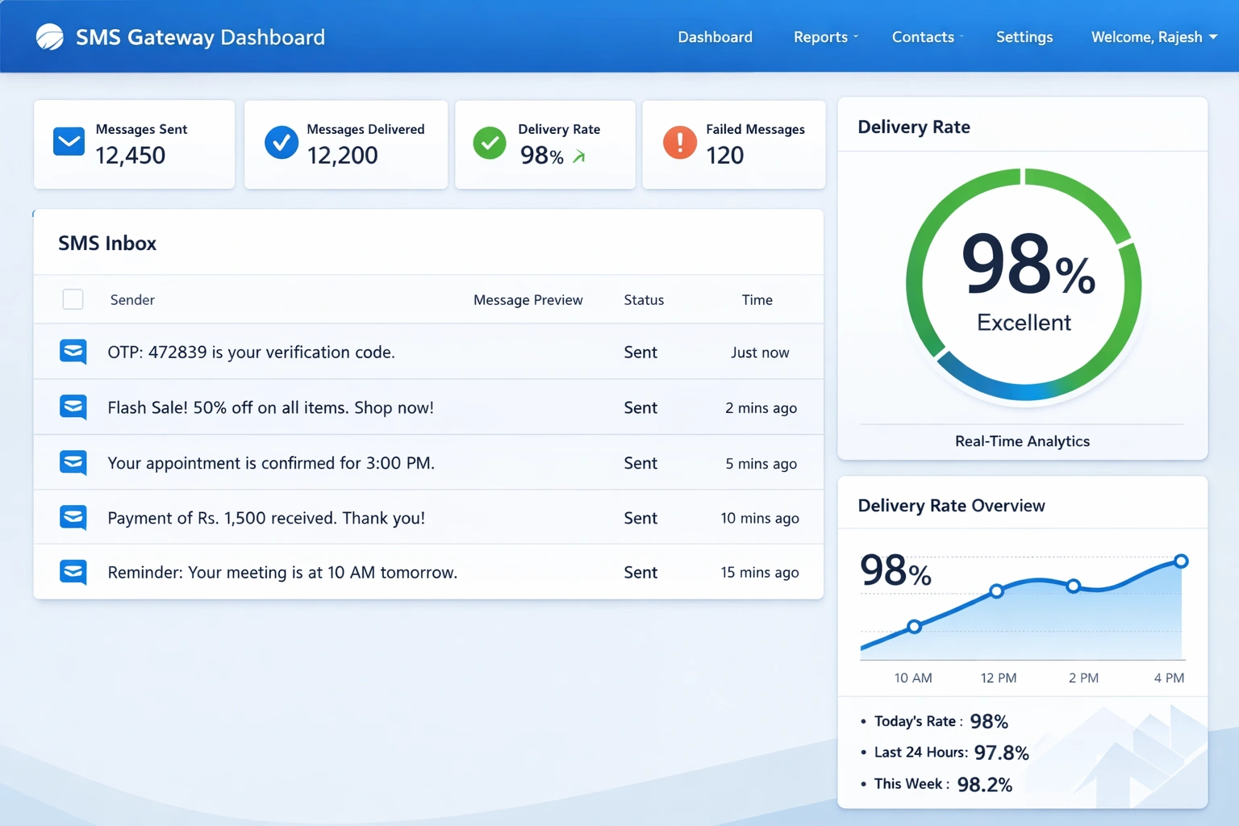This screenshot has height=826, width=1239.
Task: Click the green Delivery Rate check icon
Action: click(x=490, y=143)
